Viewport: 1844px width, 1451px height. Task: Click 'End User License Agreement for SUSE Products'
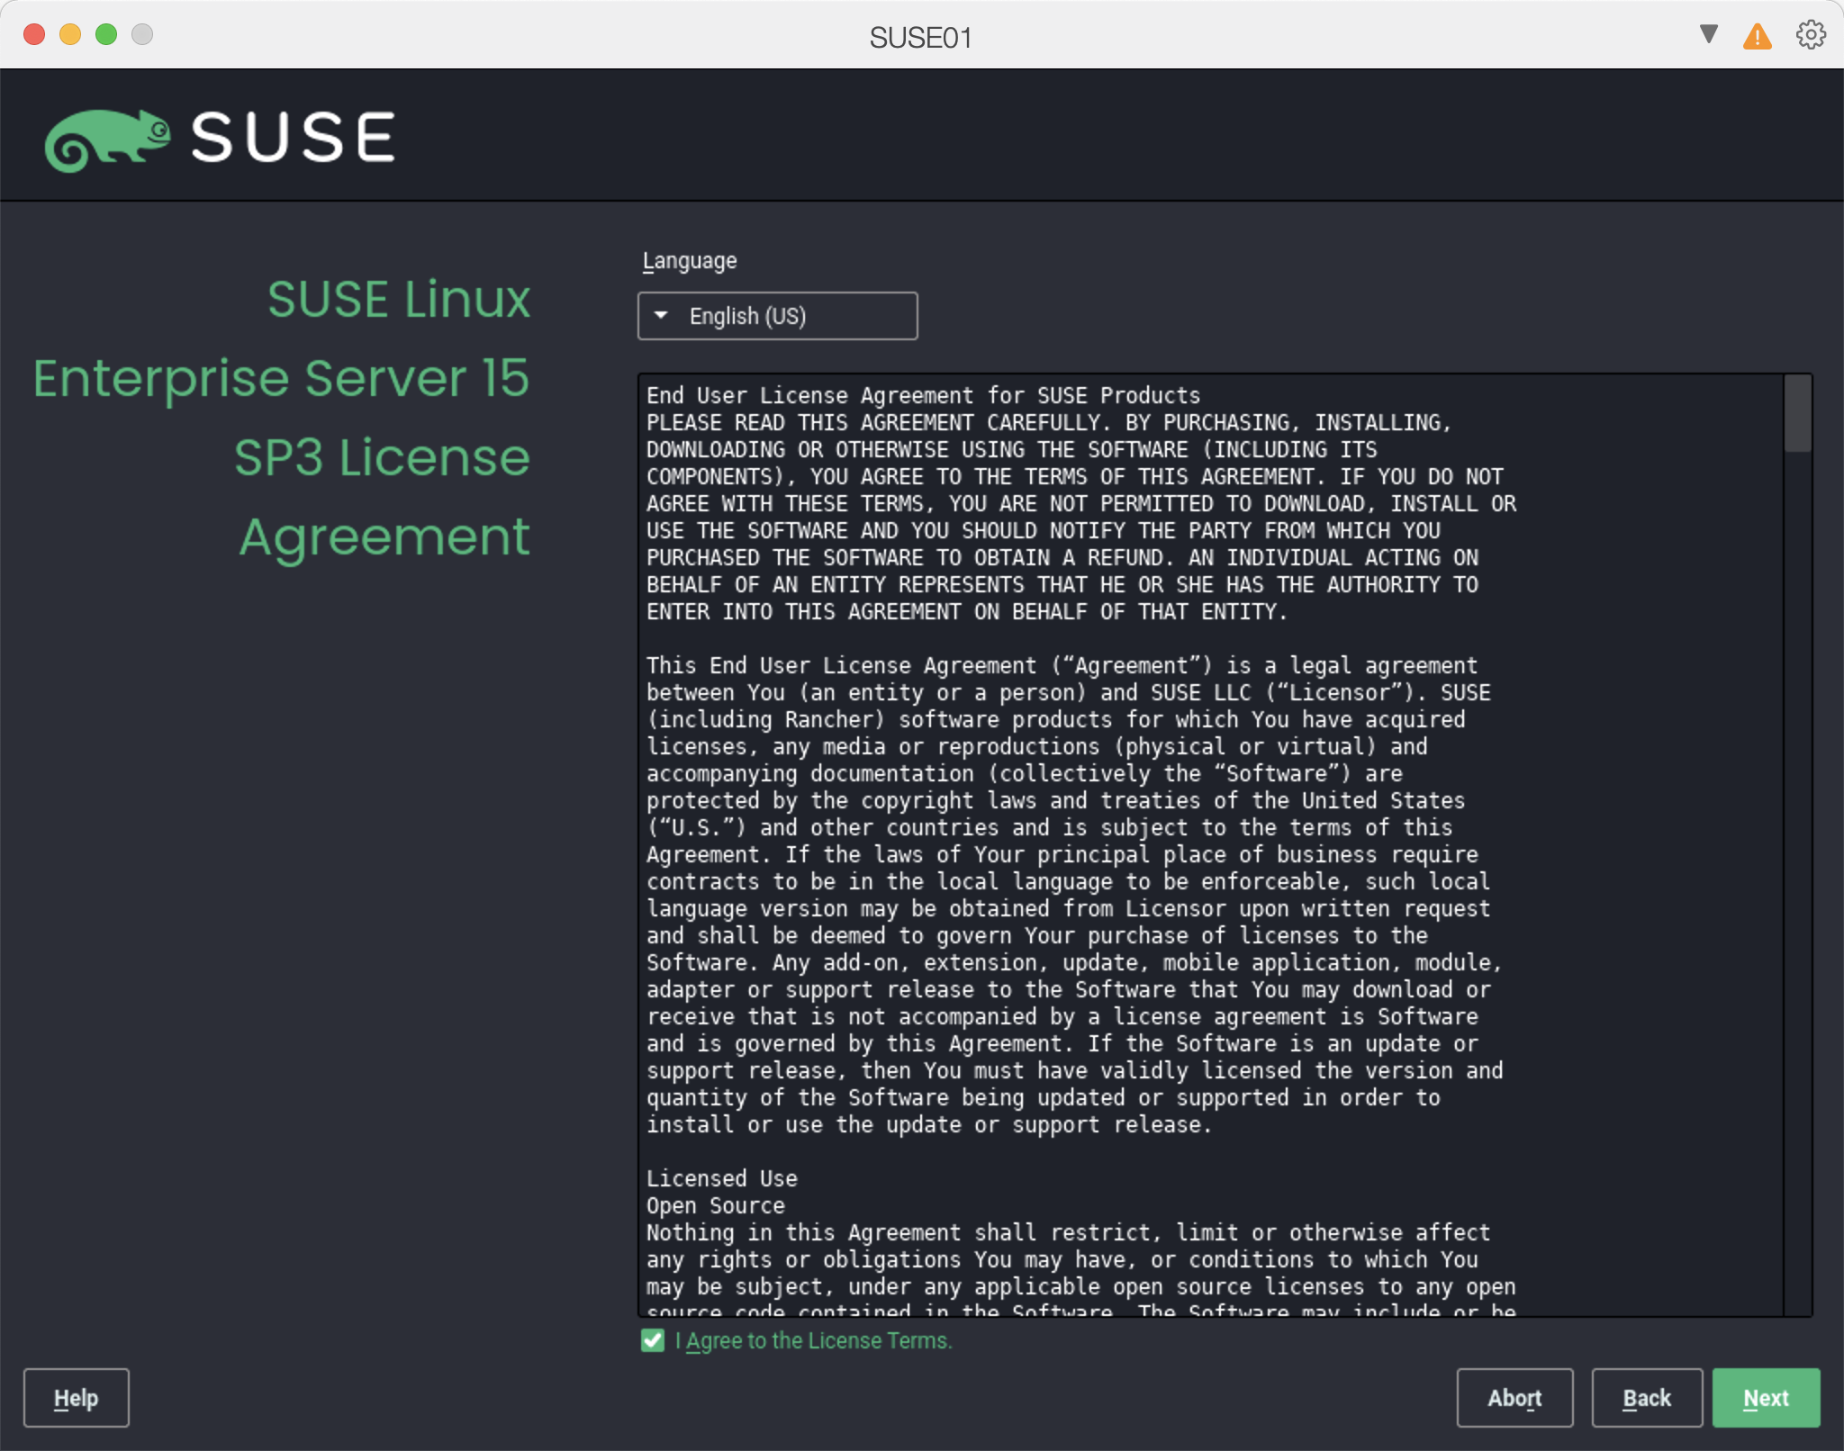pos(923,395)
